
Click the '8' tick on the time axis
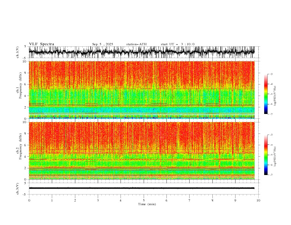[x=212, y=200]
